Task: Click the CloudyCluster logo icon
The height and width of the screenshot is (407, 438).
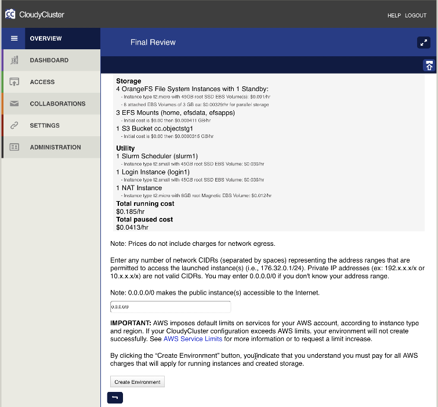Action: [10, 14]
